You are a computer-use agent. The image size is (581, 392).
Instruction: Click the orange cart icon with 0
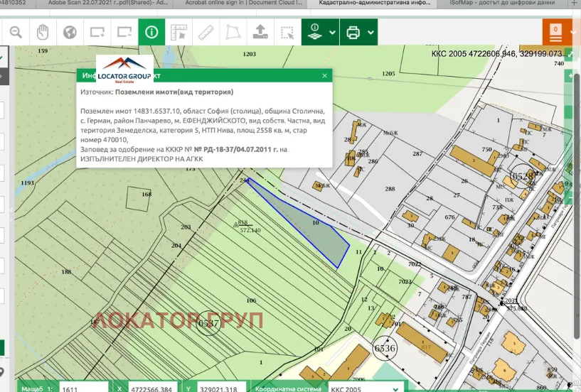[x=555, y=31]
